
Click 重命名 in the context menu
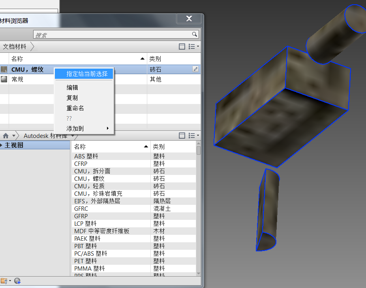[x=75, y=108]
